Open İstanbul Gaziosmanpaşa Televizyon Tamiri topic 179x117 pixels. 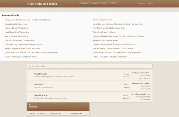pos(114,44)
